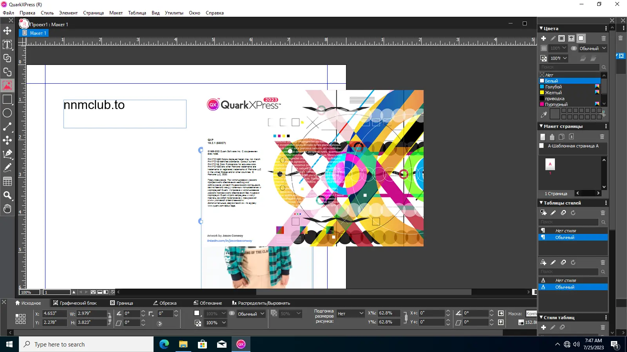Toggle scale lock for X% and Y%
Viewport: 627px width, 352px height.
click(x=406, y=318)
